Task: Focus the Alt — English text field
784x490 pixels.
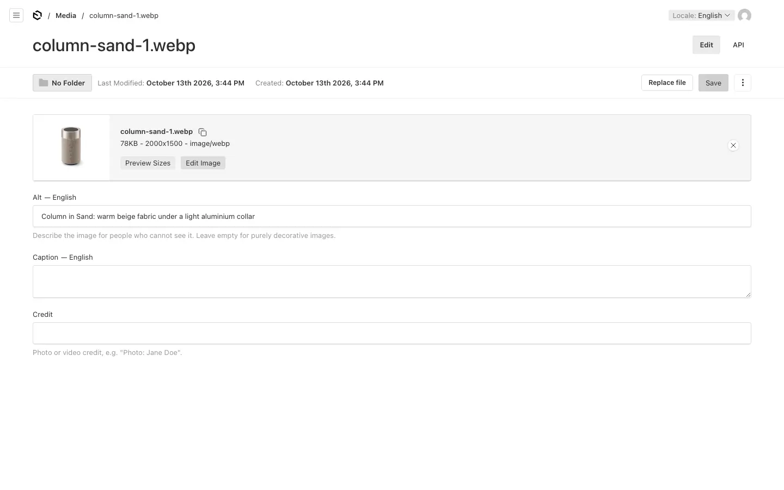Action: pos(392,216)
